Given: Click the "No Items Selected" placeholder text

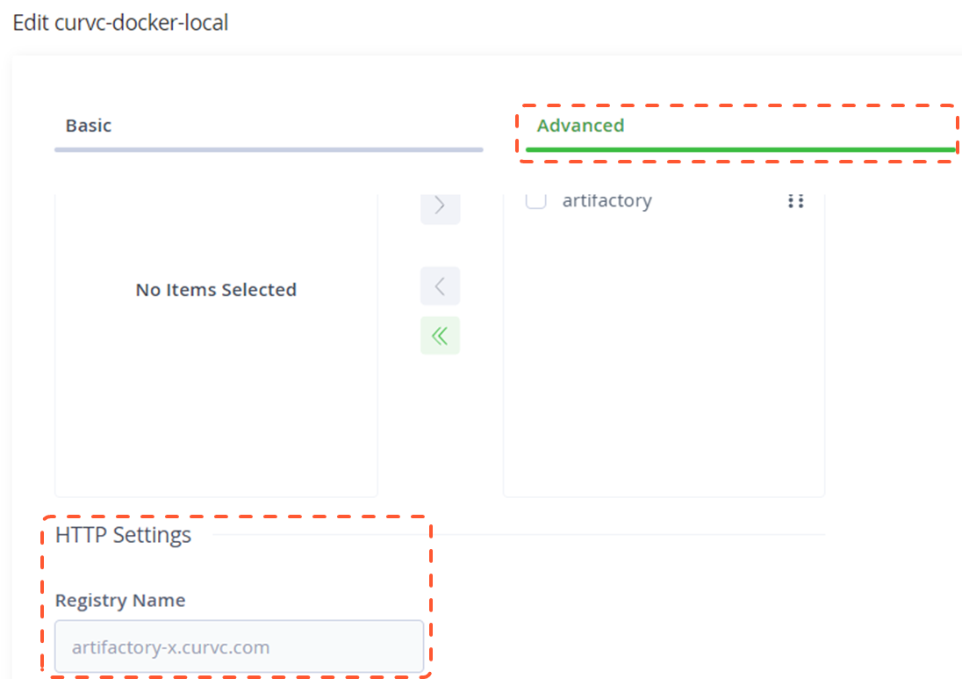Looking at the screenshot, I should [x=216, y=290].
